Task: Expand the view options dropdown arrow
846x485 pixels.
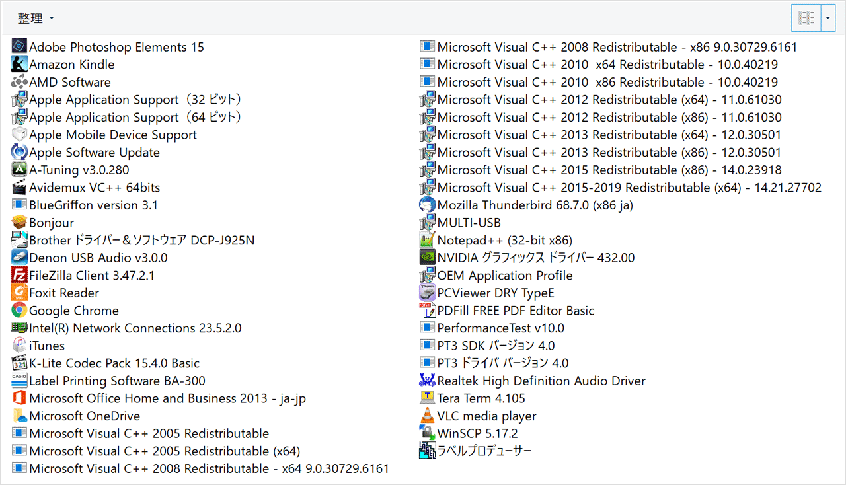Action: point(829,18)
